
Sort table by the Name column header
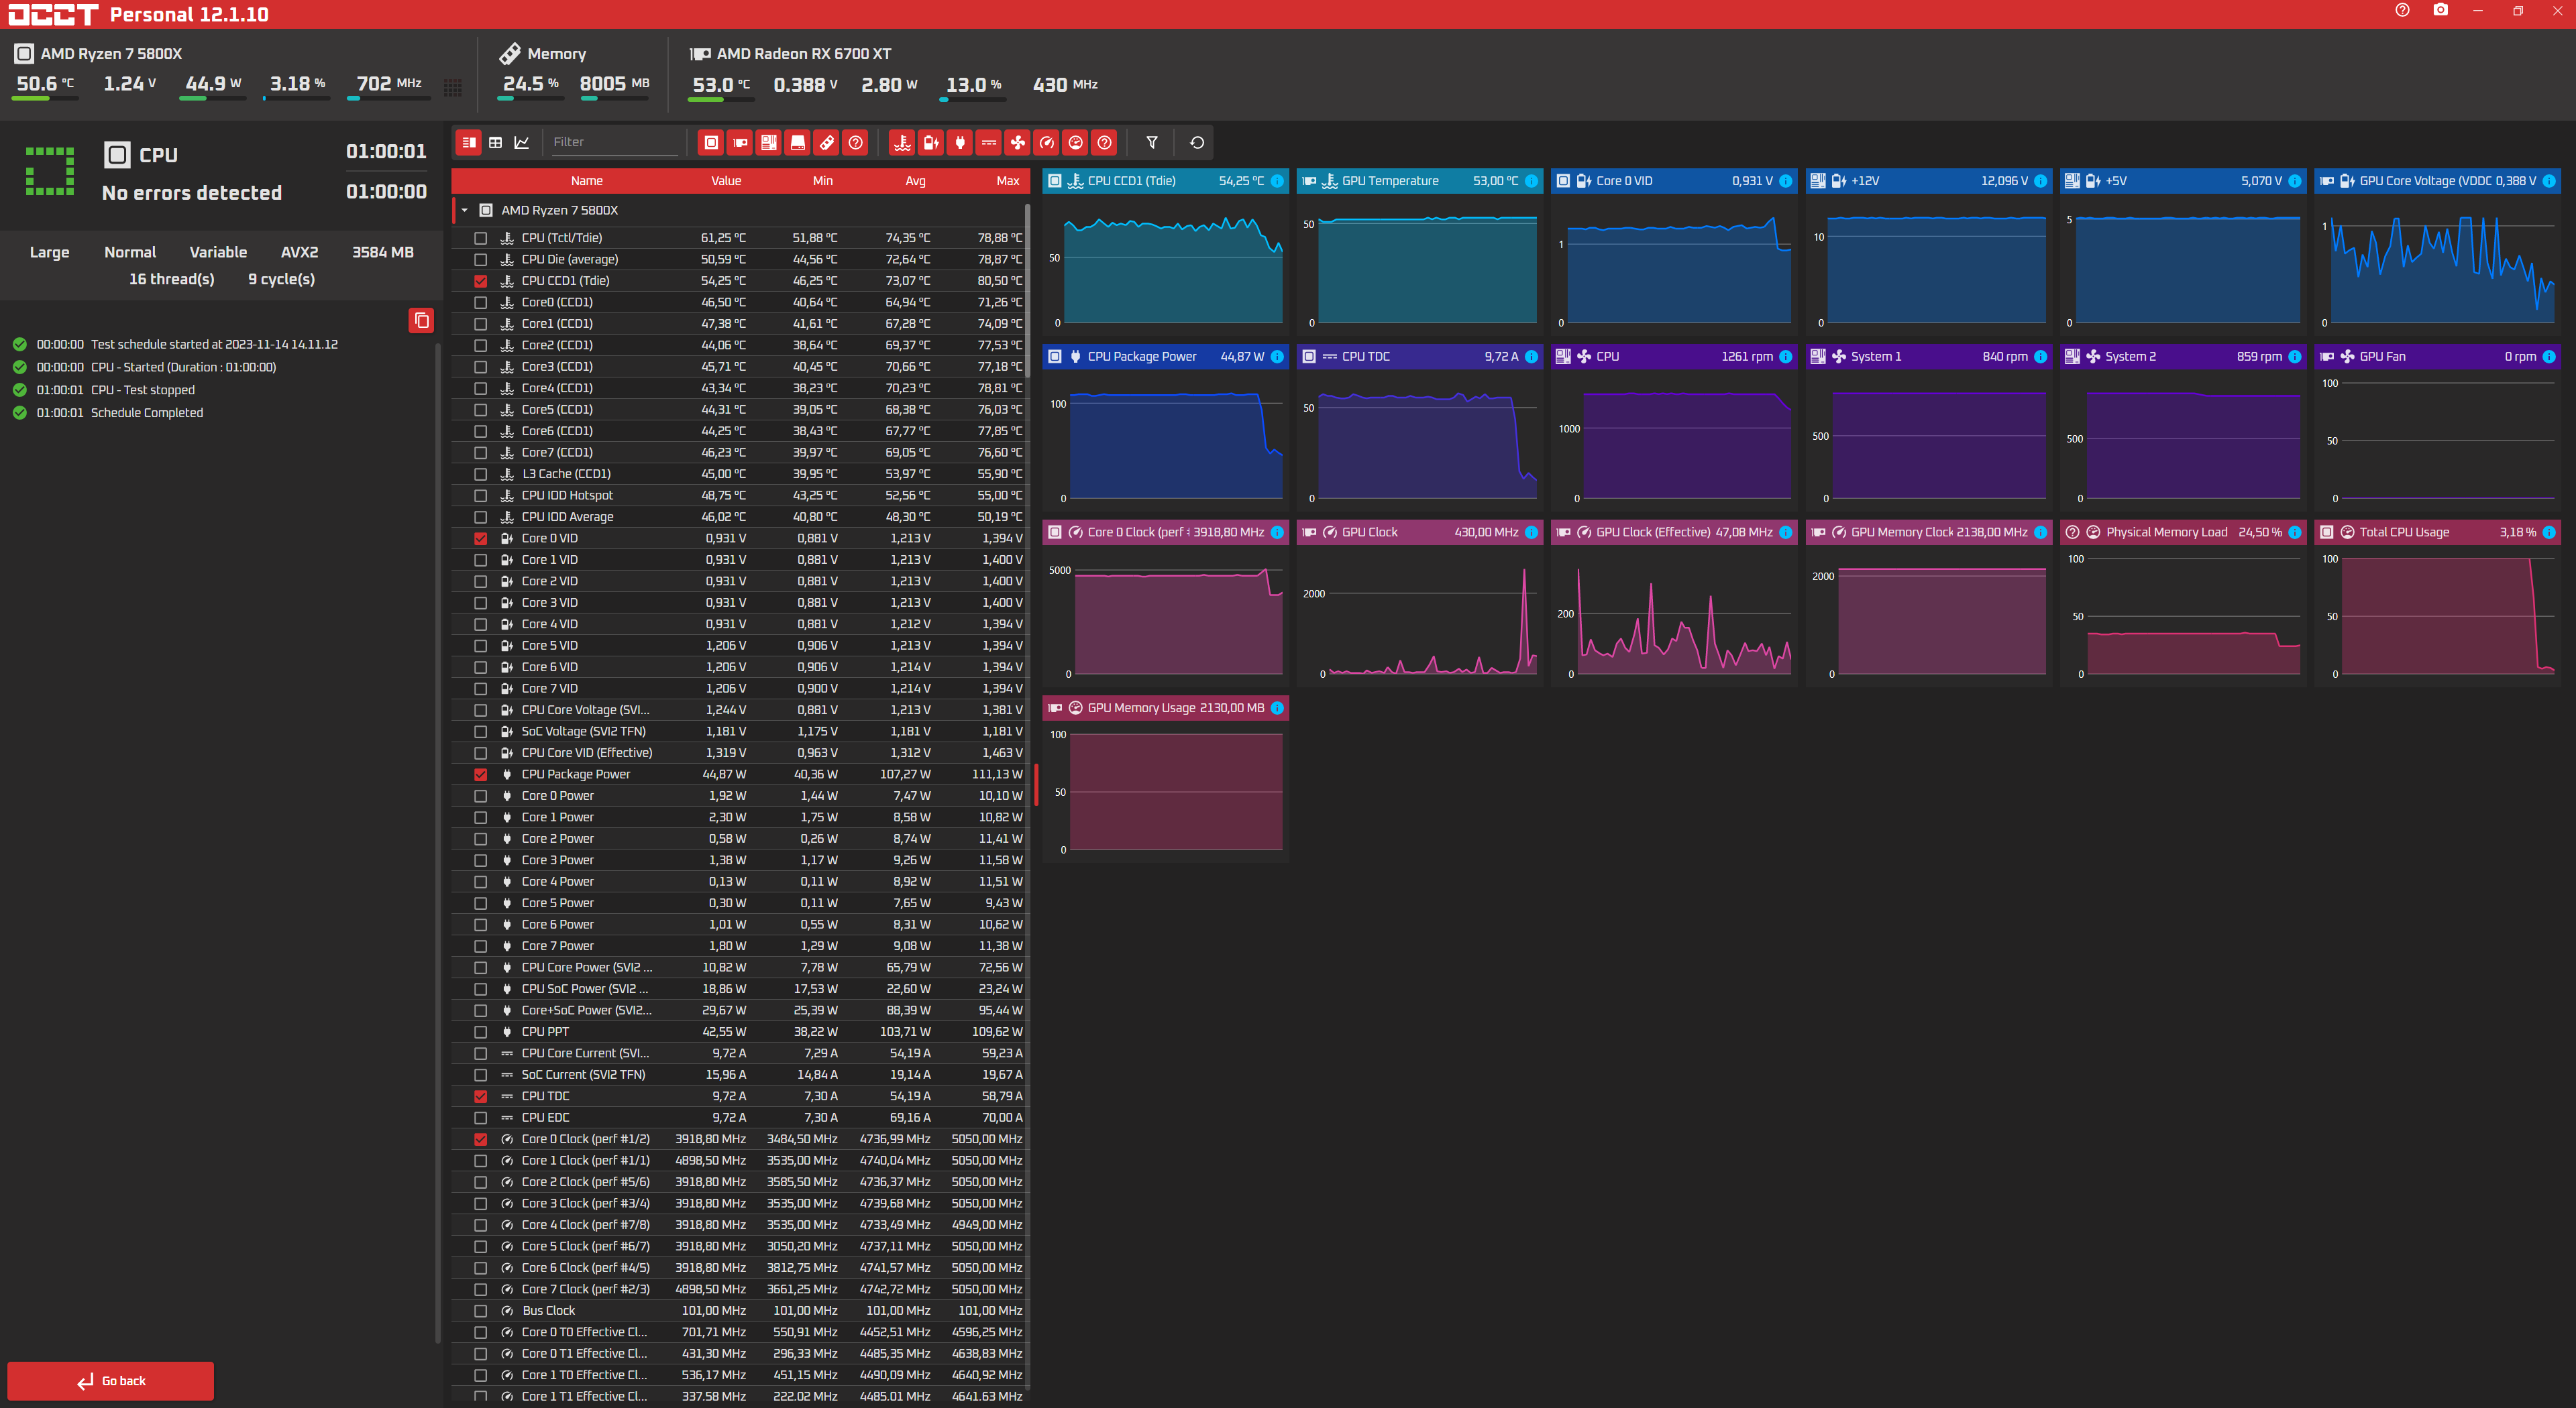587,181
